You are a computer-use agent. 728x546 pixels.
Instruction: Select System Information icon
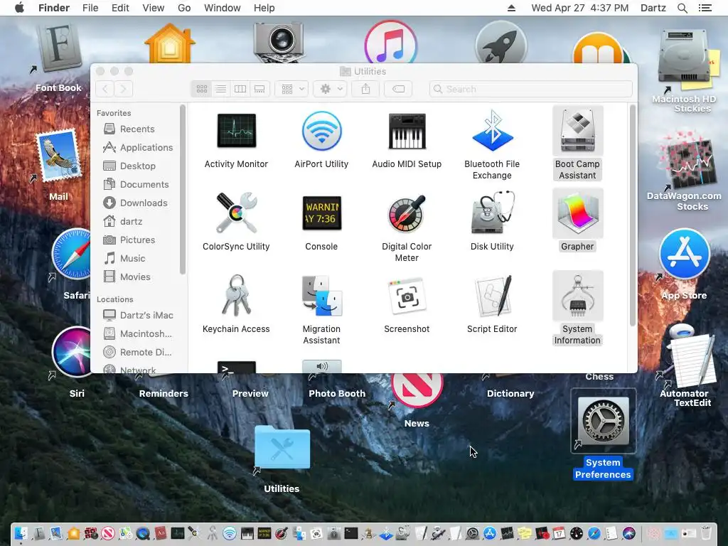(x=577, y=296)
